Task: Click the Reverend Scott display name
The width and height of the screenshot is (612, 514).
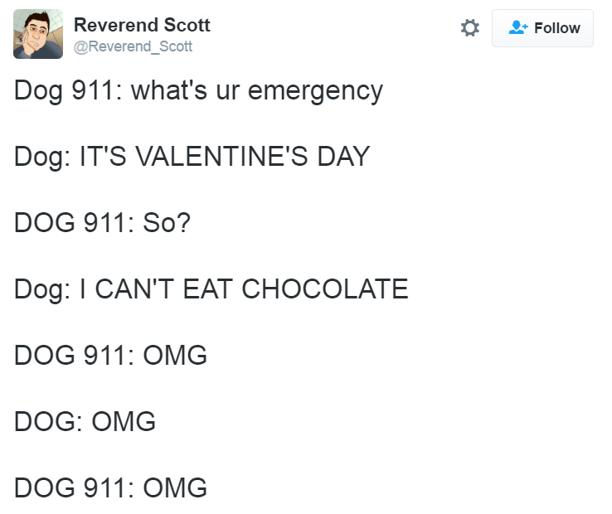Action: [142, 25]
